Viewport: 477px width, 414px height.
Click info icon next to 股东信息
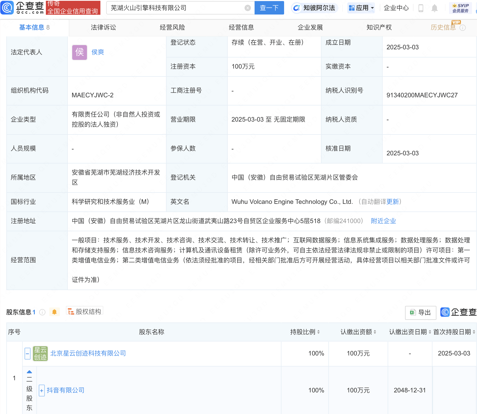(x=42, y=312)
